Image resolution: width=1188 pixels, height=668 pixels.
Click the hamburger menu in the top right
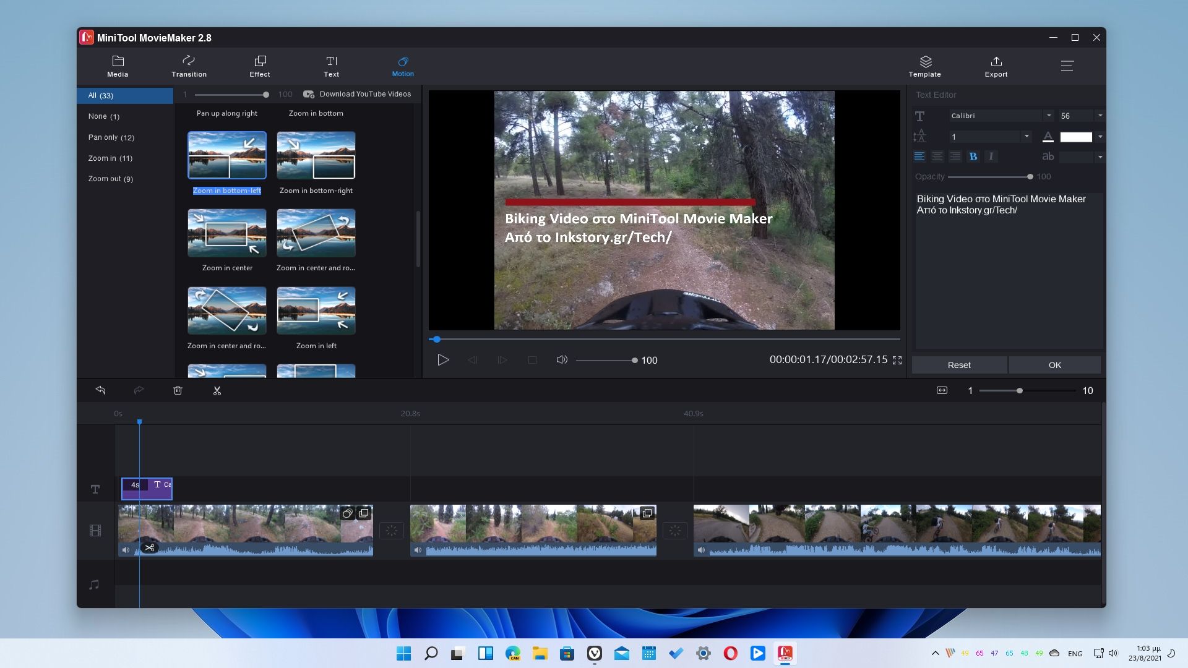[1067, 66]
